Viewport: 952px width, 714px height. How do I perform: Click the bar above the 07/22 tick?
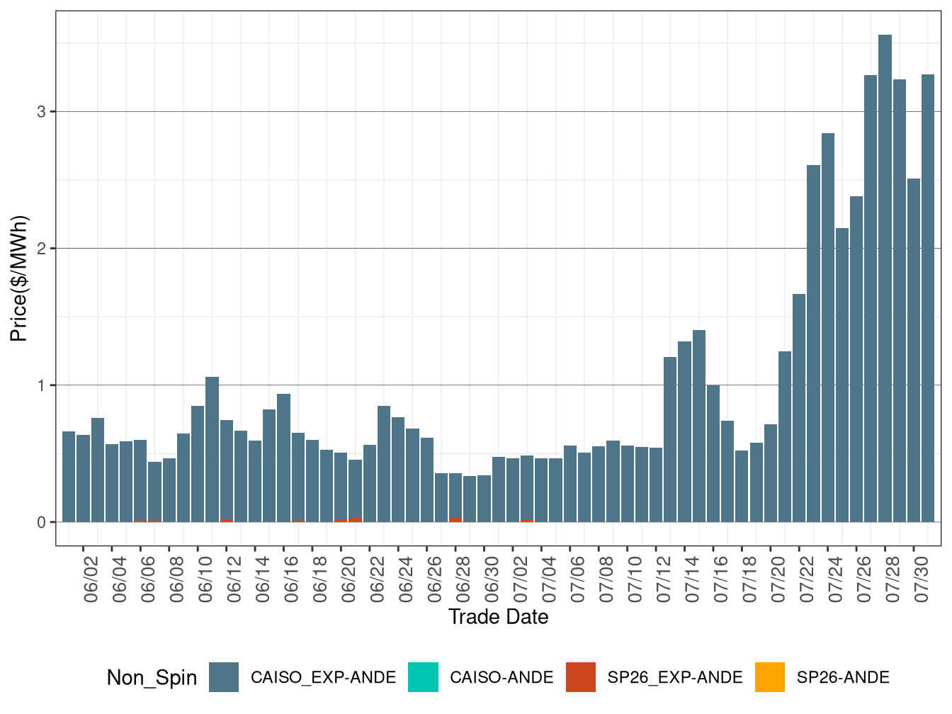799,408
